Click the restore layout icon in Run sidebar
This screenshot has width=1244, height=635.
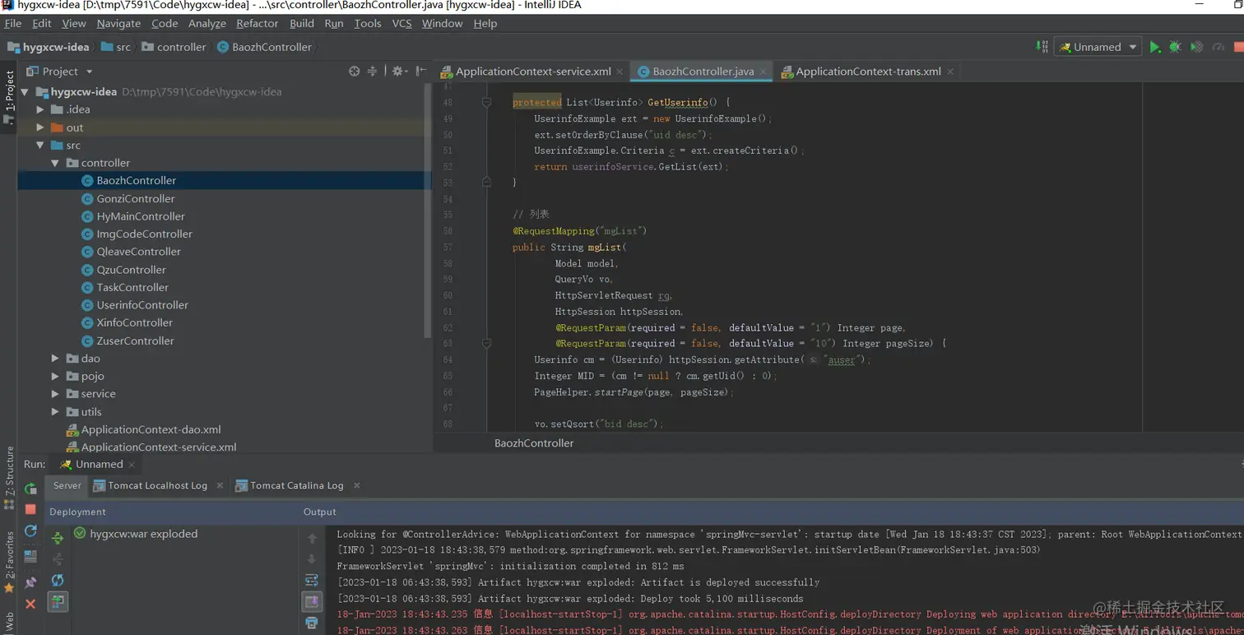click(x=30, y=557)
